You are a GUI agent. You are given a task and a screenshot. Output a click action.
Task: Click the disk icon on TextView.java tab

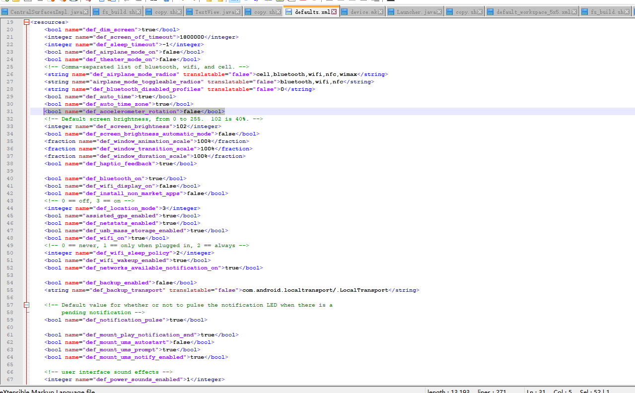(x=190, y=12)
